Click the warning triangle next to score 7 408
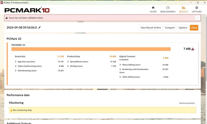Image resolution: width=207 pixels, height=124 pixels. click(193, 49)
